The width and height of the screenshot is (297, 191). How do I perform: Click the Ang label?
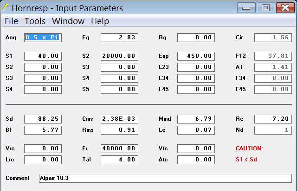click(x=11, y=37)
